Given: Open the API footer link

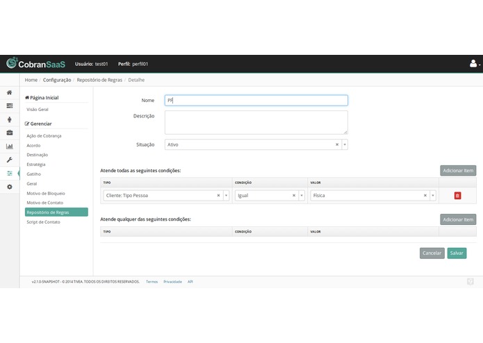Looking at the screenshot, I should pos(190,282).
